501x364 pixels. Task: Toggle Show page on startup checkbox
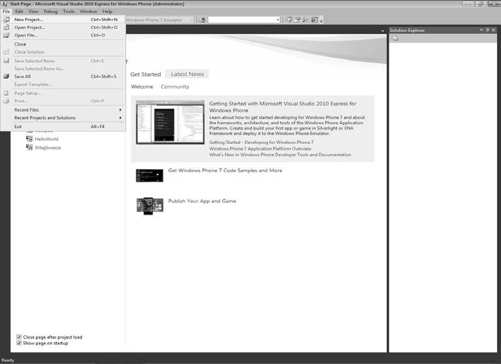[19, 343]
